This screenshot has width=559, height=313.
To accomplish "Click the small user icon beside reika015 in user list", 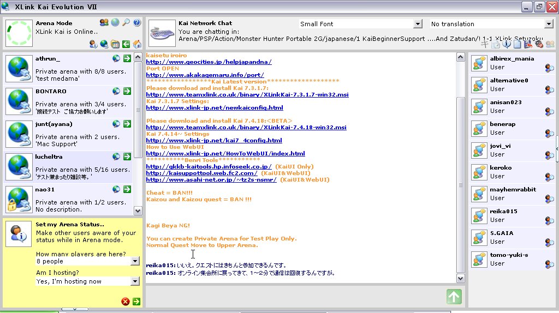I will click(x=549, y=220).
